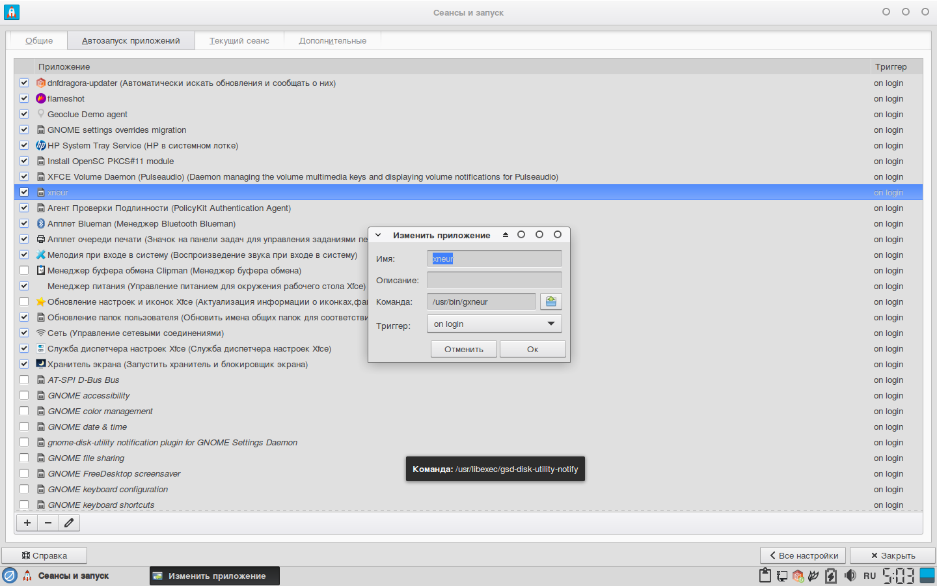
Task: Select the GNOME keyboard configuration row
Action: (468, 490)
